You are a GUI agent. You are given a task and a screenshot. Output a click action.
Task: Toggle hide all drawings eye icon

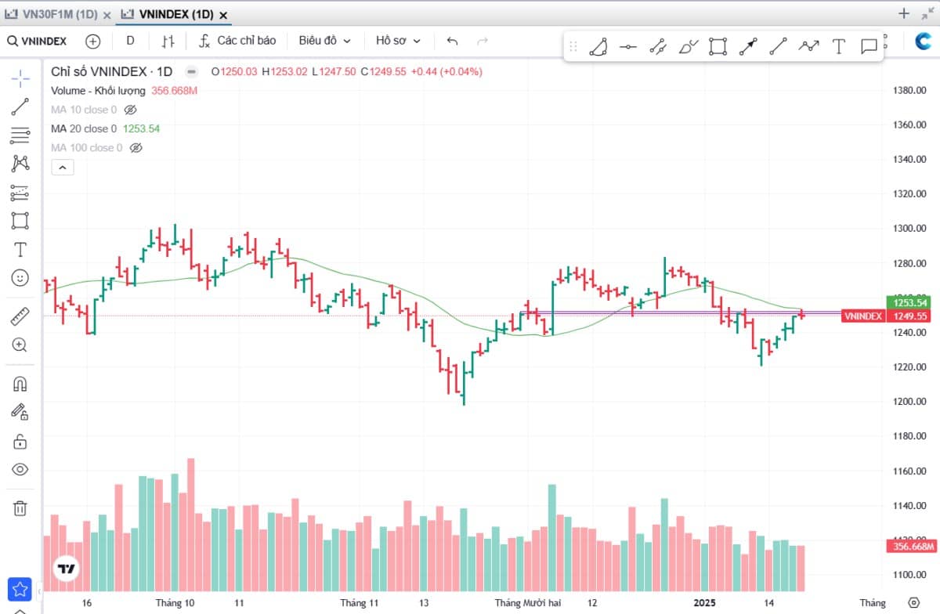(20, 469)
